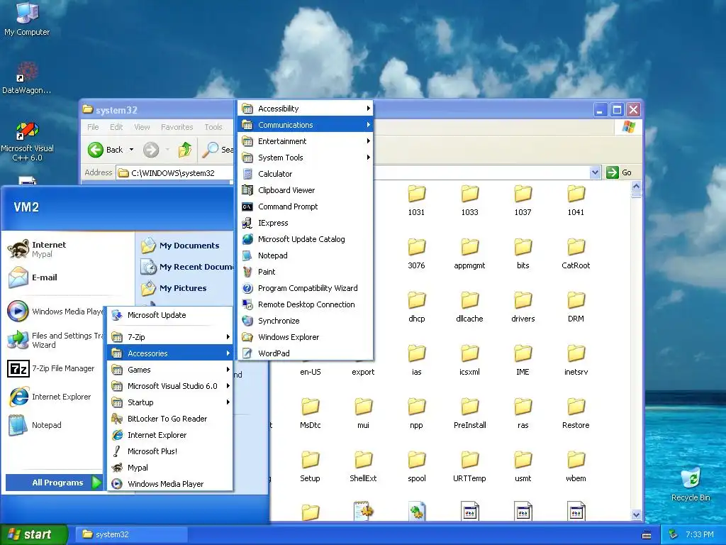Click Back button in Explorer toolbar
The height and width of the screenshot is (545, 726).
click(106, 150)
